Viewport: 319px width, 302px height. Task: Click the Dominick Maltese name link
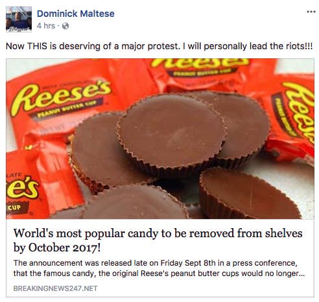[x=76, y=14]
